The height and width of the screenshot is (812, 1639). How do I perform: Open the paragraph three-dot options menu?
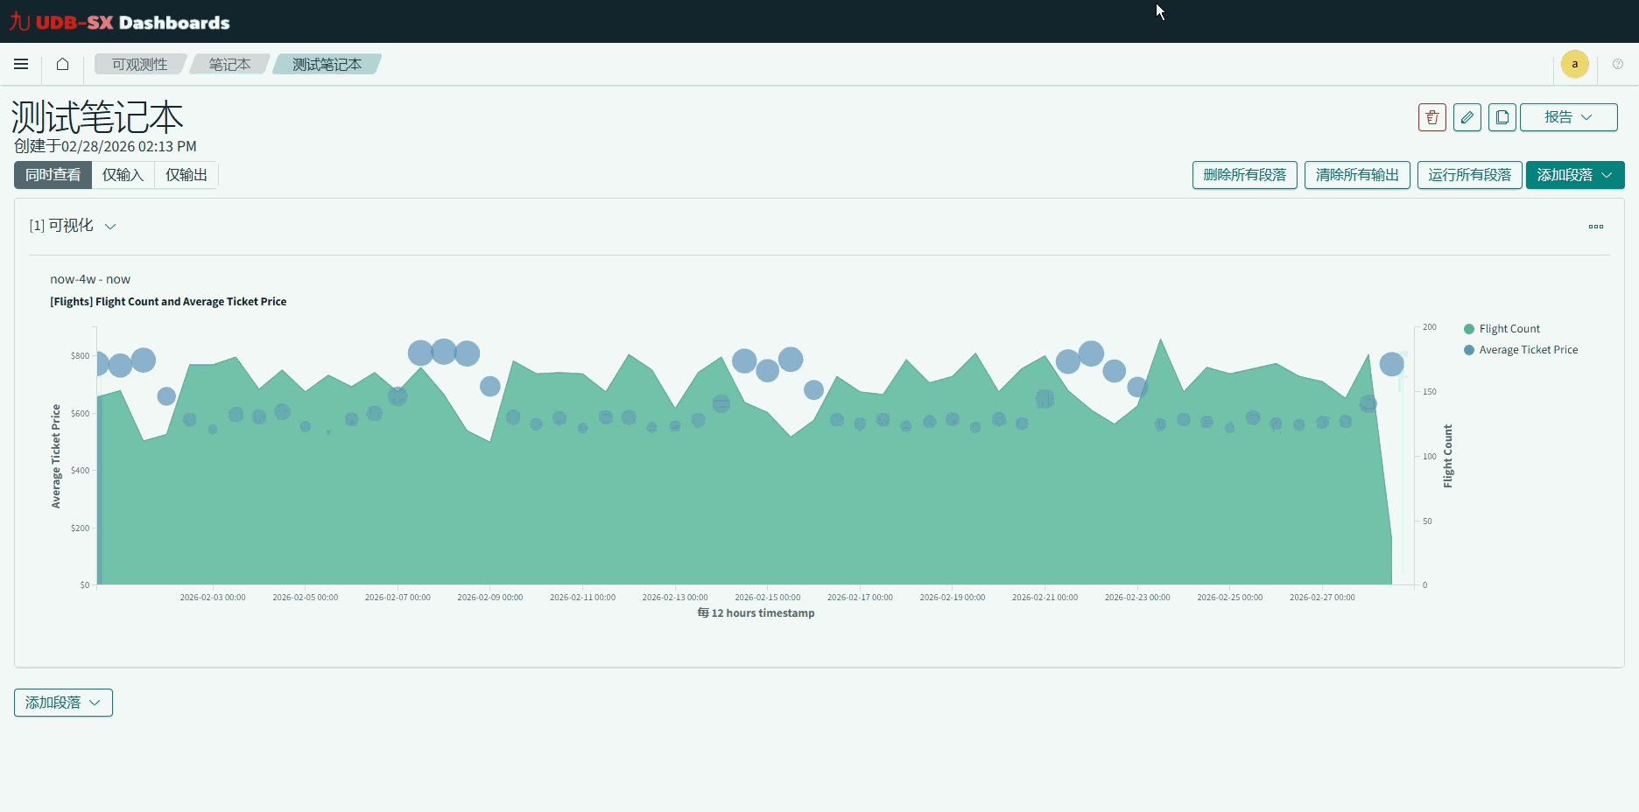pos(1595,227)
